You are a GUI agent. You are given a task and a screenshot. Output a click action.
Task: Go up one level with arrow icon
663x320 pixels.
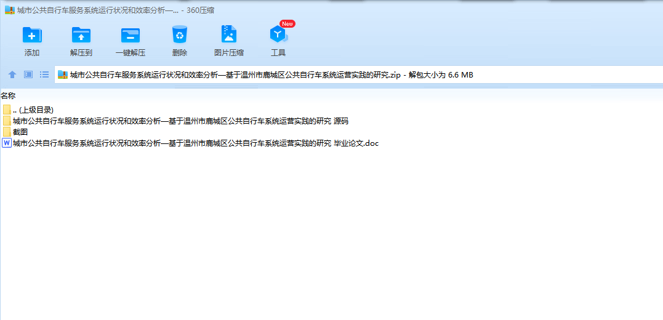12,75
